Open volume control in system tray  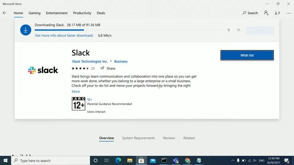coord(254,160)
